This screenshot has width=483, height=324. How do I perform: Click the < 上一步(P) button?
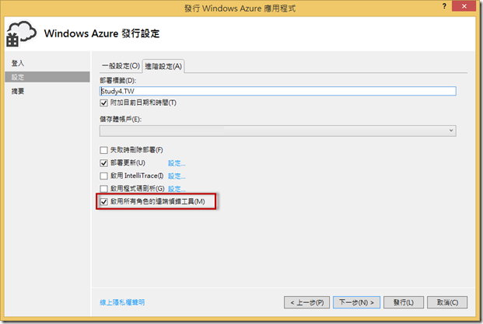click(306, 302)
